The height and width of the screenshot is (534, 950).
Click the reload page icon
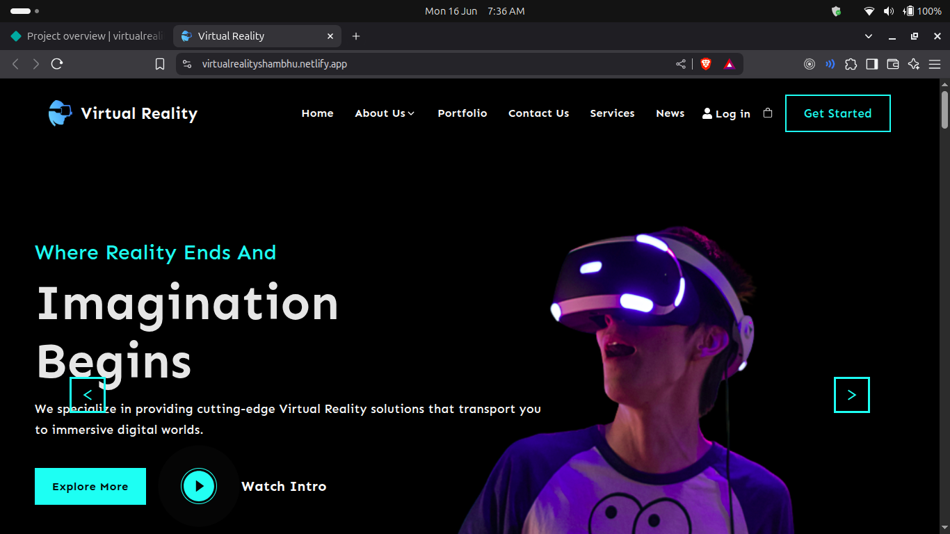(x=57, y=63)
